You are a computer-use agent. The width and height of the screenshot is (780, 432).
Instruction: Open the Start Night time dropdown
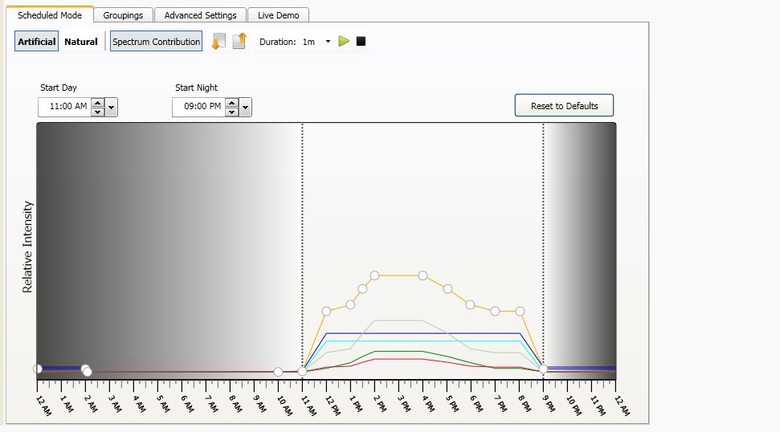245,107
